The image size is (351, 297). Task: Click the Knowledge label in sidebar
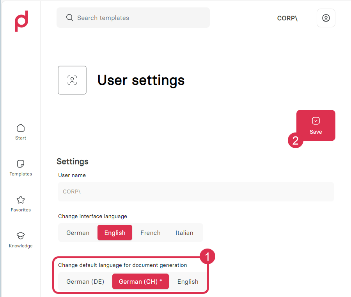[x=21, y=246]
